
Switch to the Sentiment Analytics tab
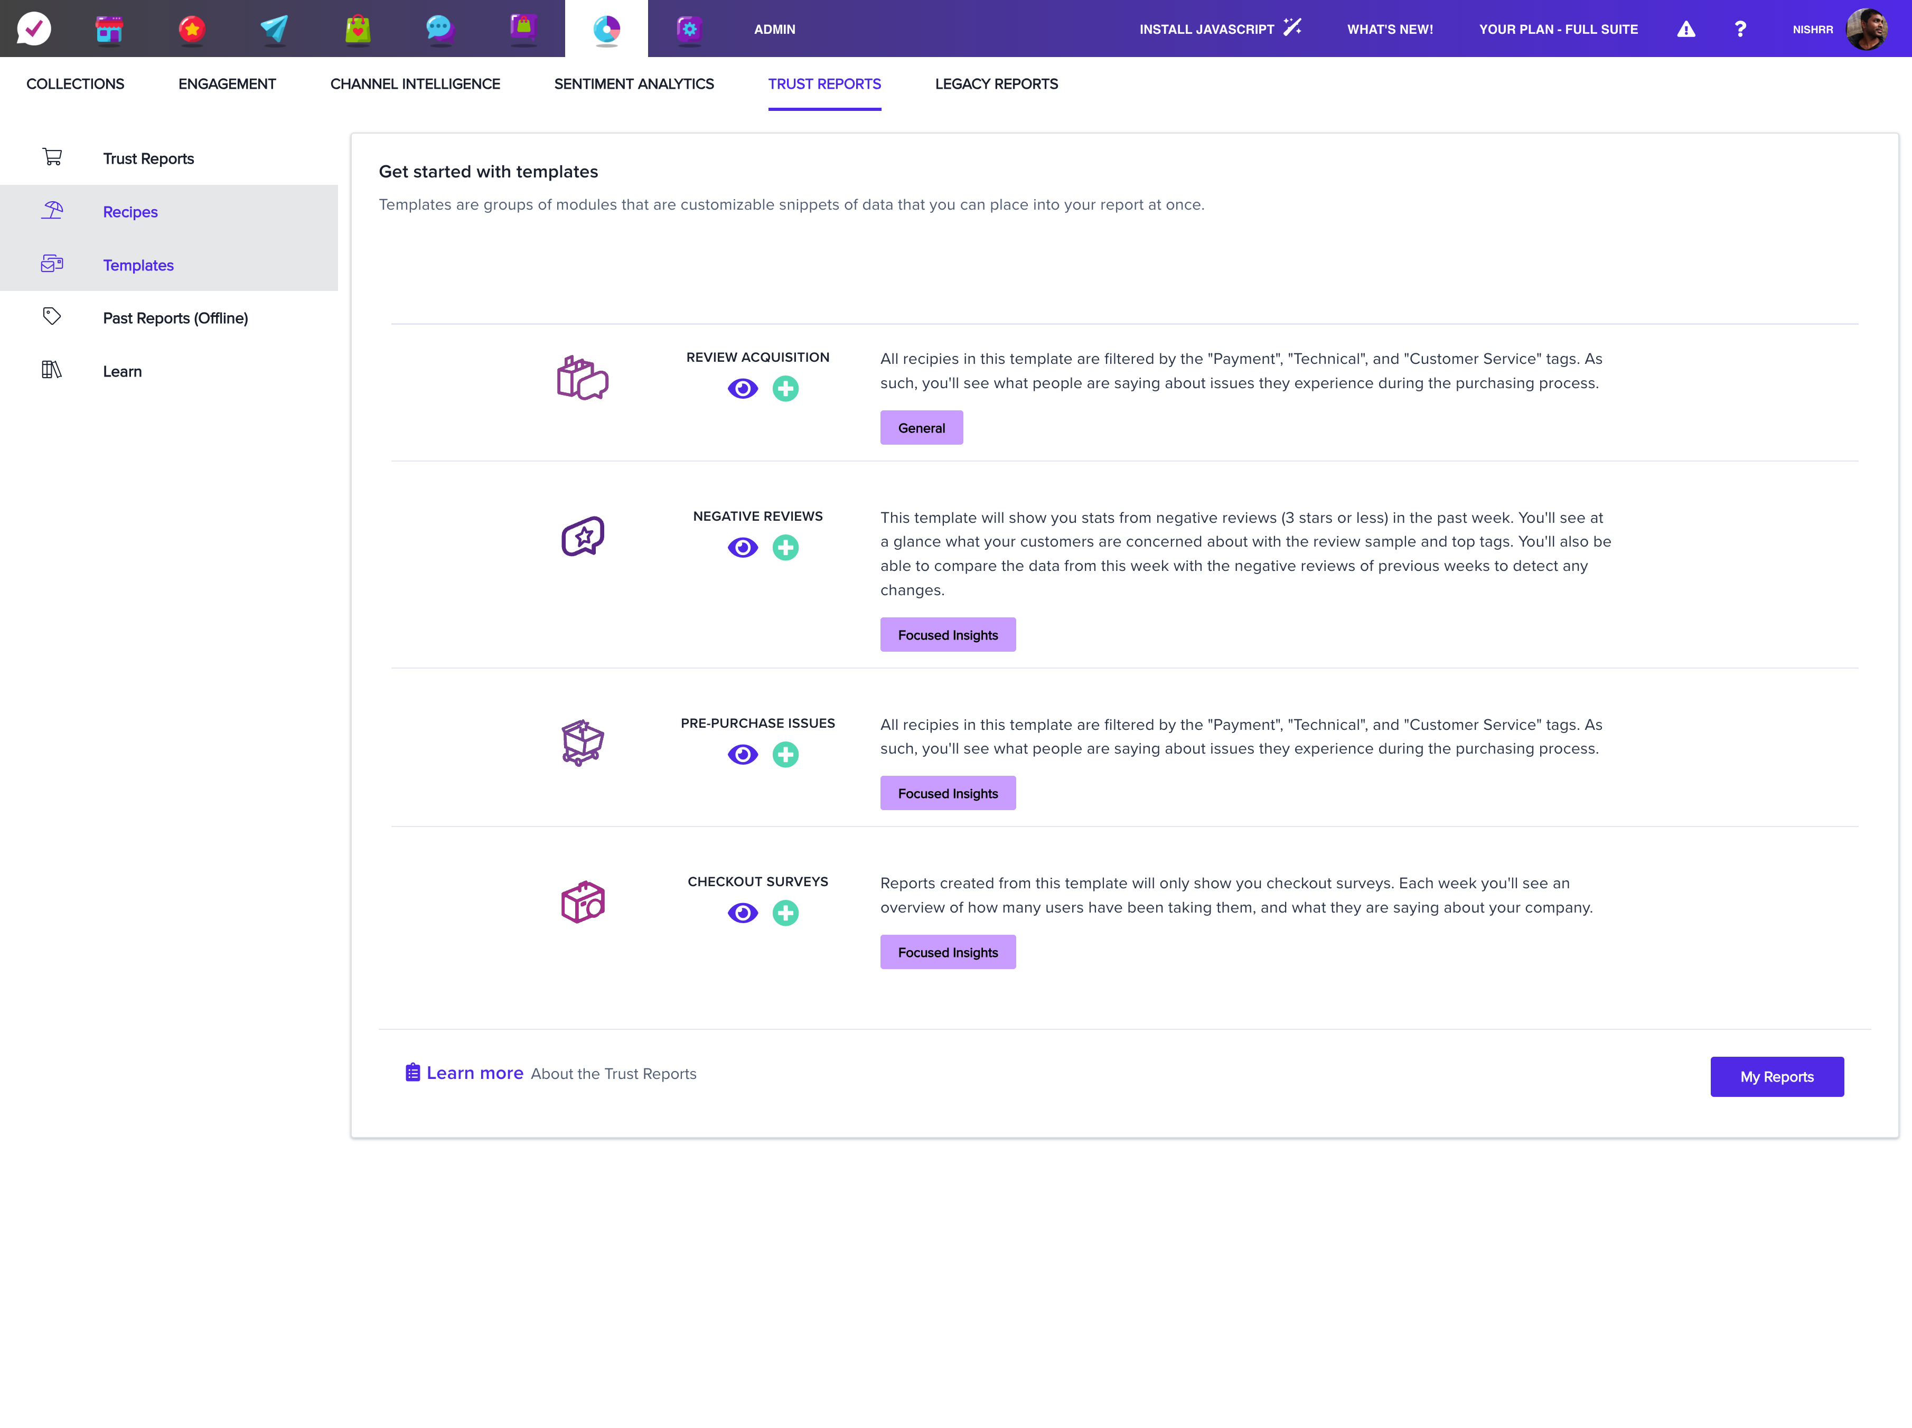tap(634, 84)
